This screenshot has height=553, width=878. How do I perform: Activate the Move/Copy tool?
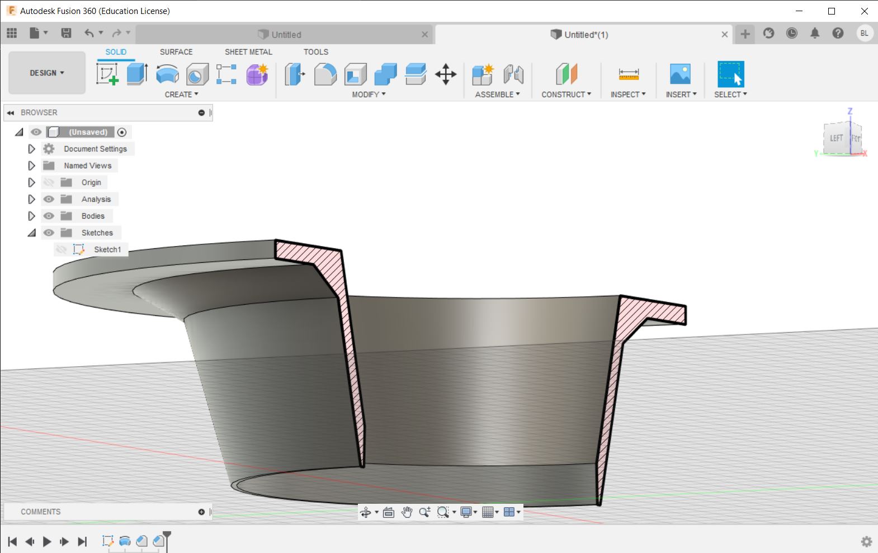click(446, 74)
